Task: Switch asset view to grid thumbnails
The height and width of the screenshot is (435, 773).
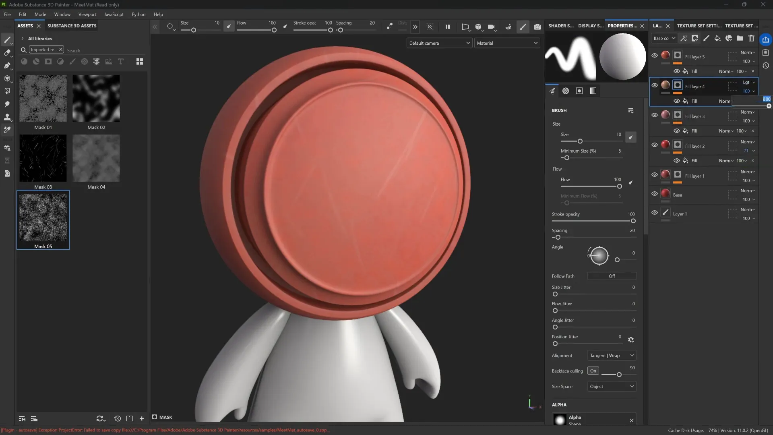Action: [x=140, y=61]
